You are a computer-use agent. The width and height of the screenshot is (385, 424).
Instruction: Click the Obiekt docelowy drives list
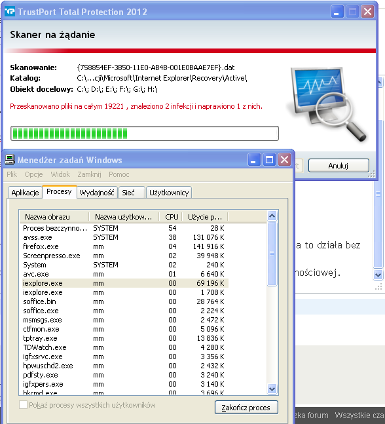point(117,89)
